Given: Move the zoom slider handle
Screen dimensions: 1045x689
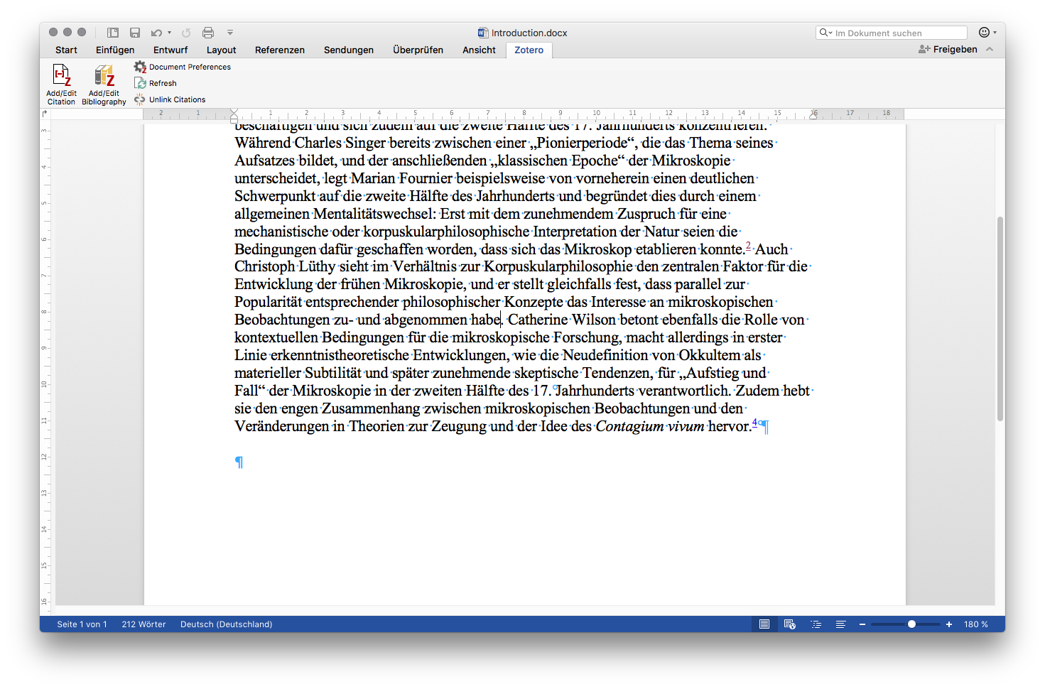Looking at the screenshot, I should [x=911, y=624].
